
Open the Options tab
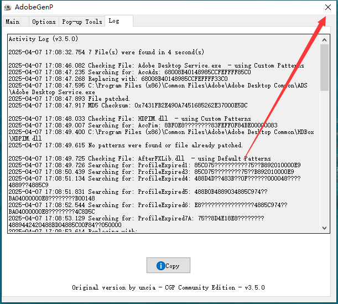44,22
